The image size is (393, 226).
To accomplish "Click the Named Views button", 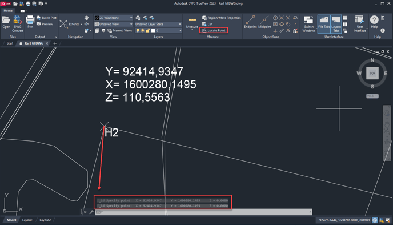I will pos(120,30).
